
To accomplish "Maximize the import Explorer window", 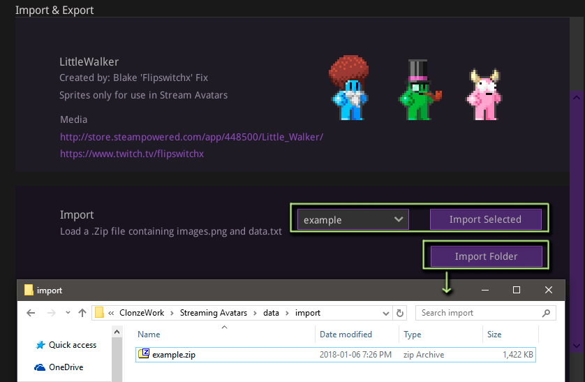I will click(517, 290).
